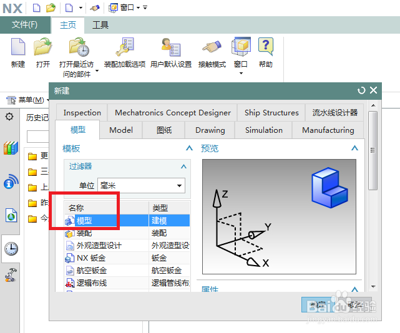Click the 打开 open ribbon button
400x333 pixels.
(x=43, y=53)
